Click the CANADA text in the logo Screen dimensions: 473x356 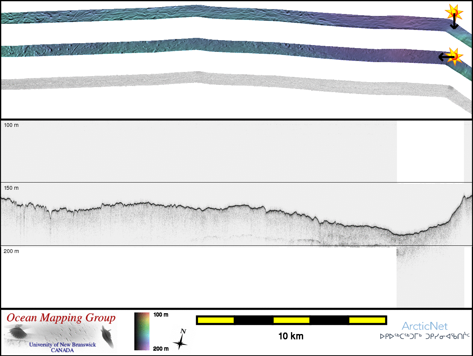pos(62,350)
